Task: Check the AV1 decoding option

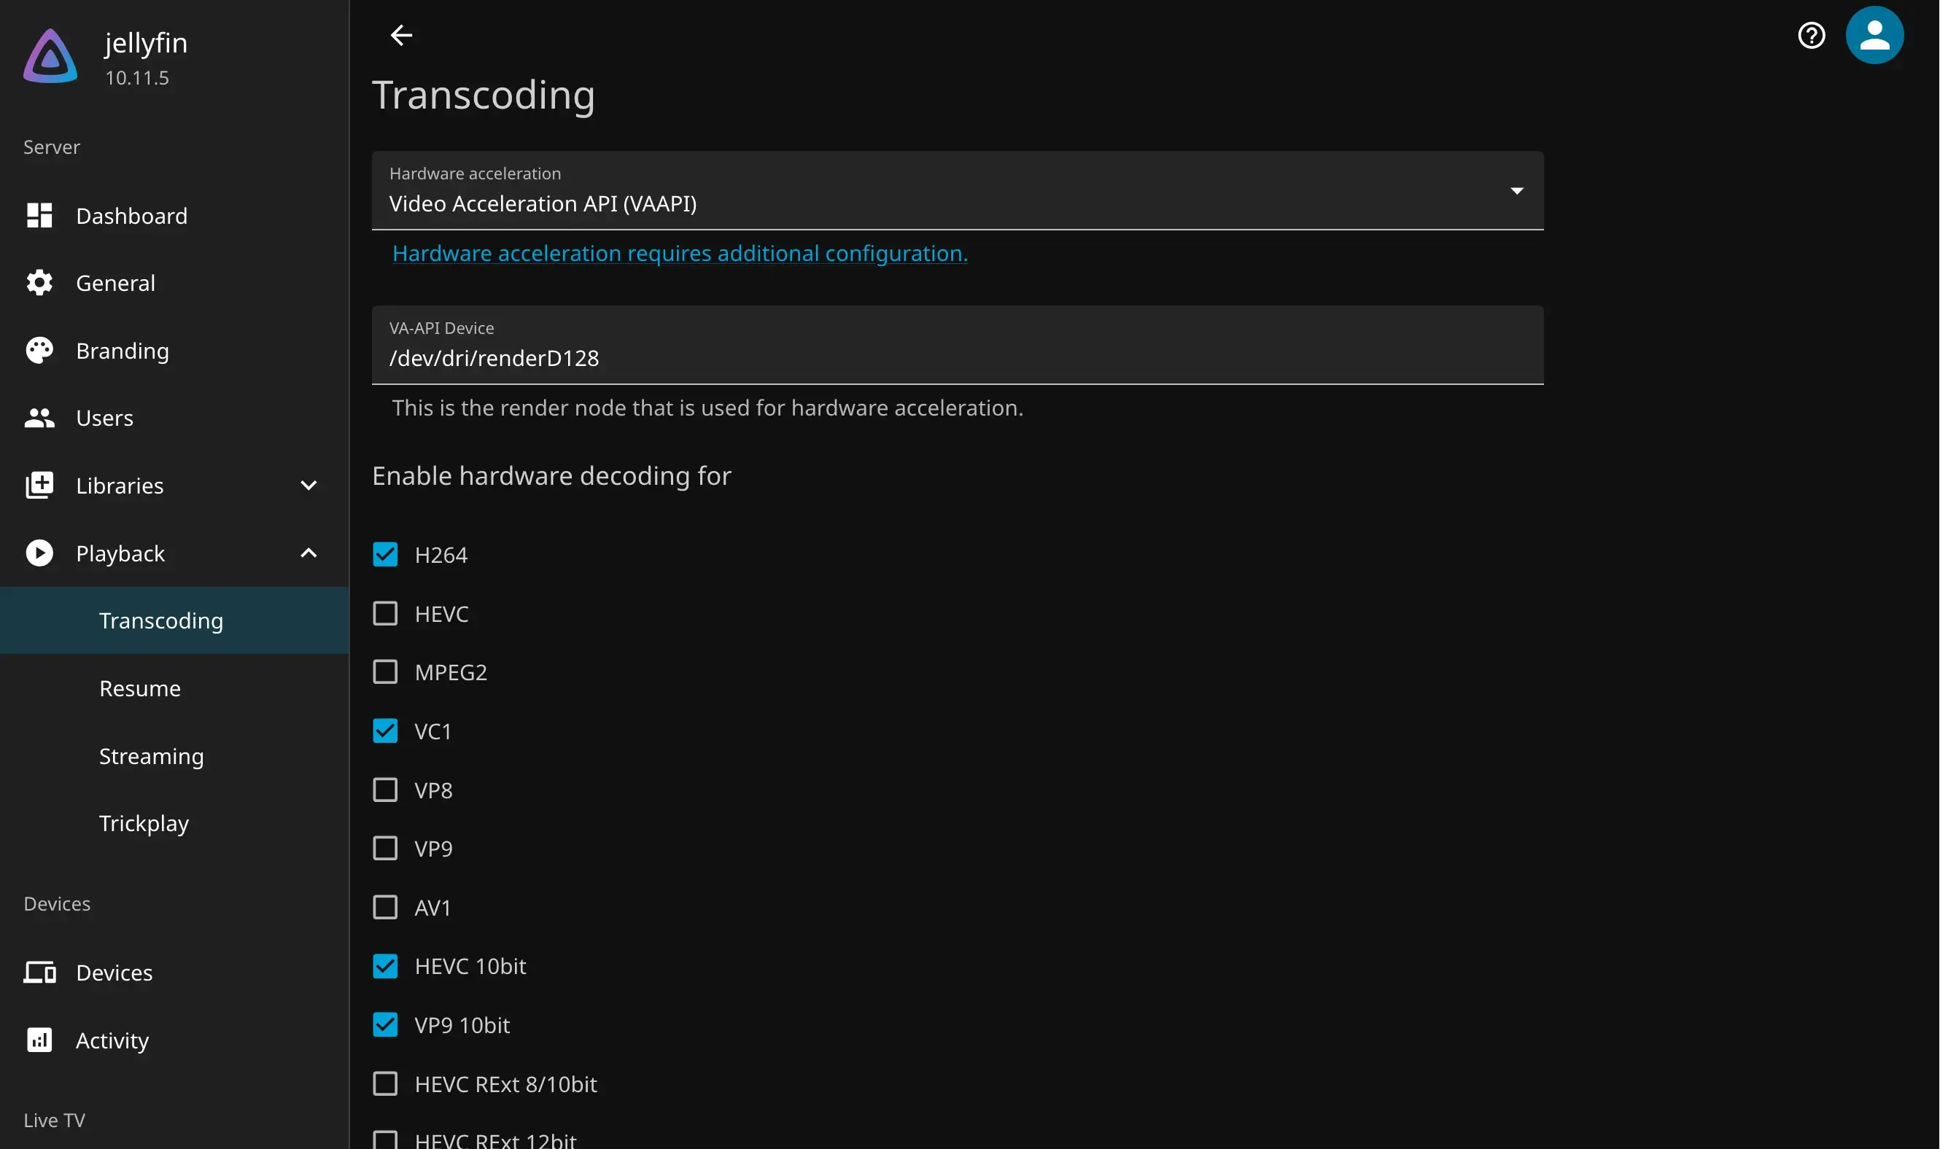Action: [x=386, y=907]
